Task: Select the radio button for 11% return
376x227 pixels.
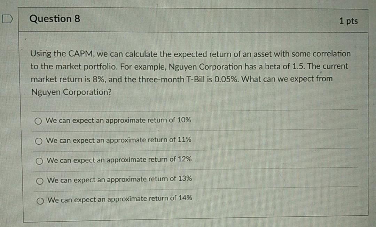Action: tap(39, 141)
